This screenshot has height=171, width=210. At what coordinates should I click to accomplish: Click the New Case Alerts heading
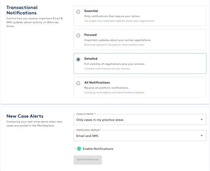click(25, 116)
